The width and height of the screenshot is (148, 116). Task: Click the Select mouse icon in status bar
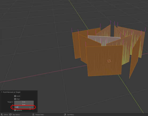(2, 115)
